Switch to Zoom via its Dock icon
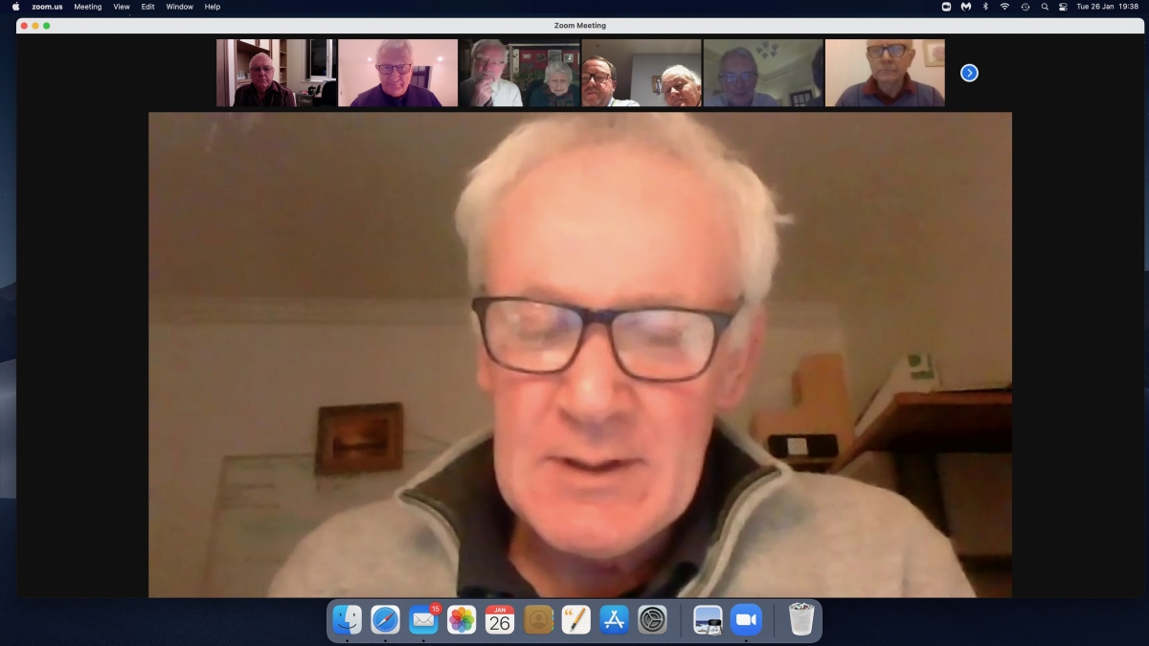Image resolution: width=1149 pixels, height=646 pixels. (746, 620)
